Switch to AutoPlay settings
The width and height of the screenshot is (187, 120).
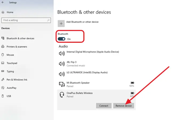coord(11,88)
